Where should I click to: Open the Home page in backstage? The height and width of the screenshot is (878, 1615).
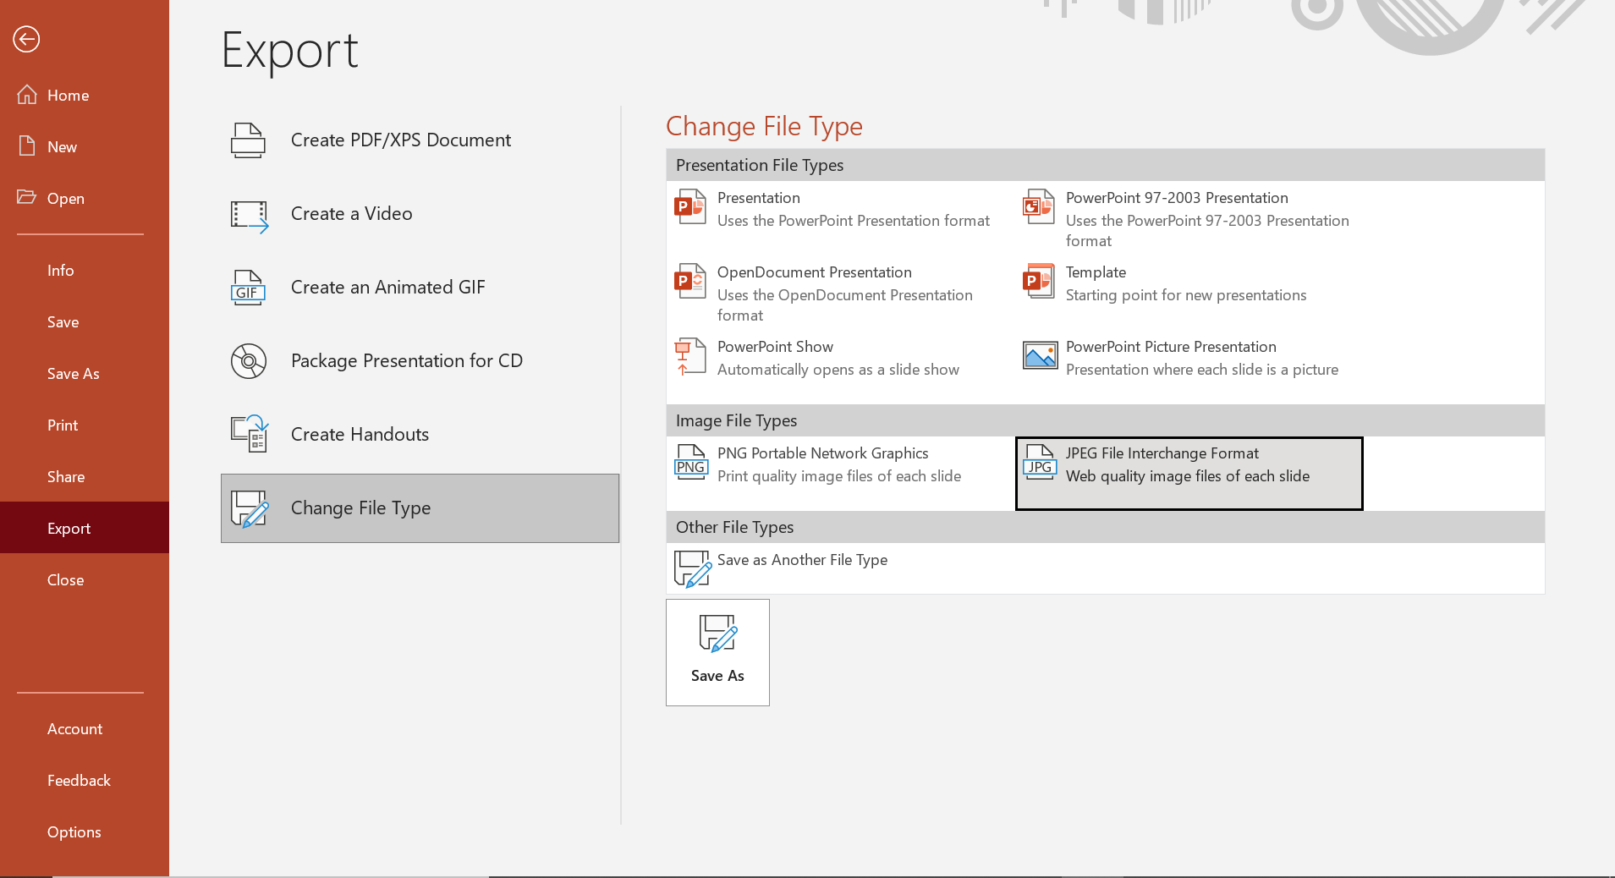click(x=85, y=95)
